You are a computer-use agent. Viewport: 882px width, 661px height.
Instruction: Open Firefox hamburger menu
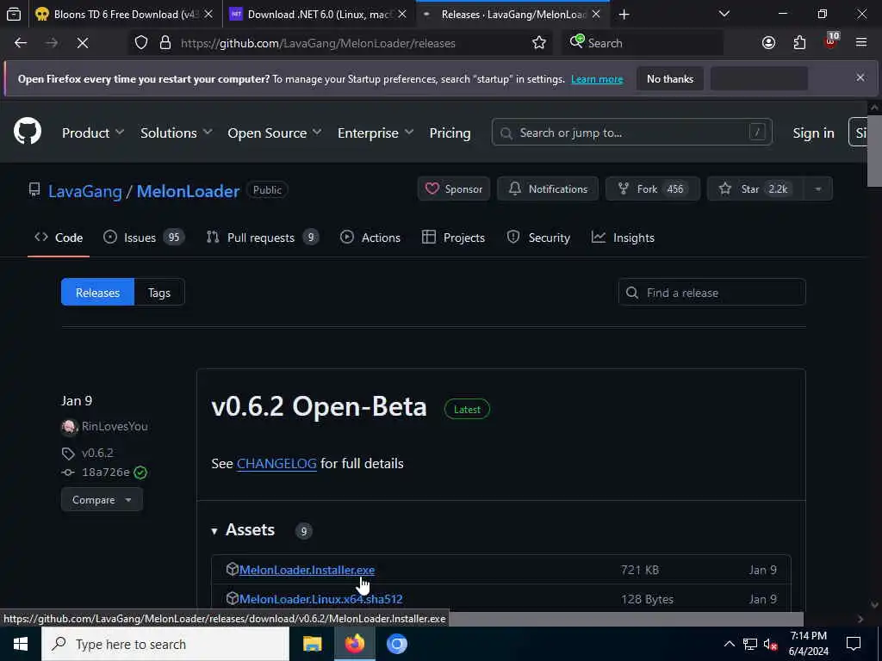pos(861,43)
